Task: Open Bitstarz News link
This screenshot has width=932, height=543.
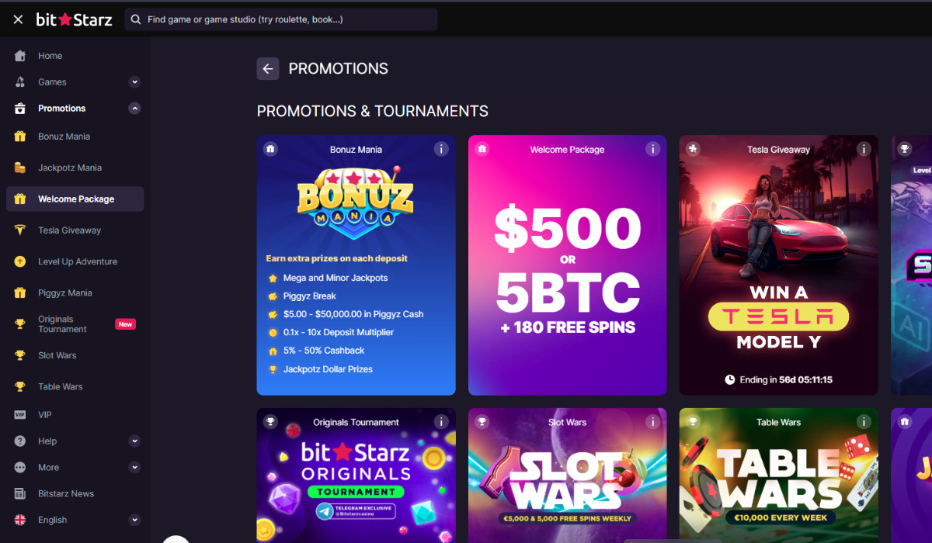Action: (66, 493)
